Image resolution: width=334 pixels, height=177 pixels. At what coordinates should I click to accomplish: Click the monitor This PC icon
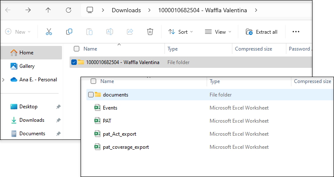[x=89, y=10]
